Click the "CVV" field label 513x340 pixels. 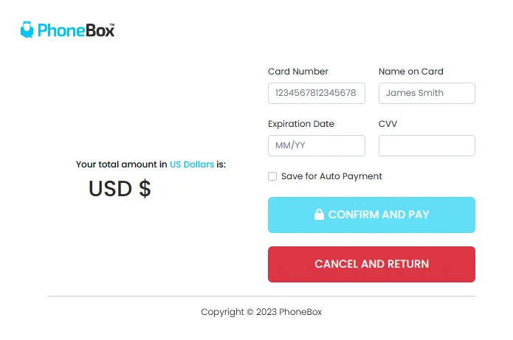[x=388, y=124]
